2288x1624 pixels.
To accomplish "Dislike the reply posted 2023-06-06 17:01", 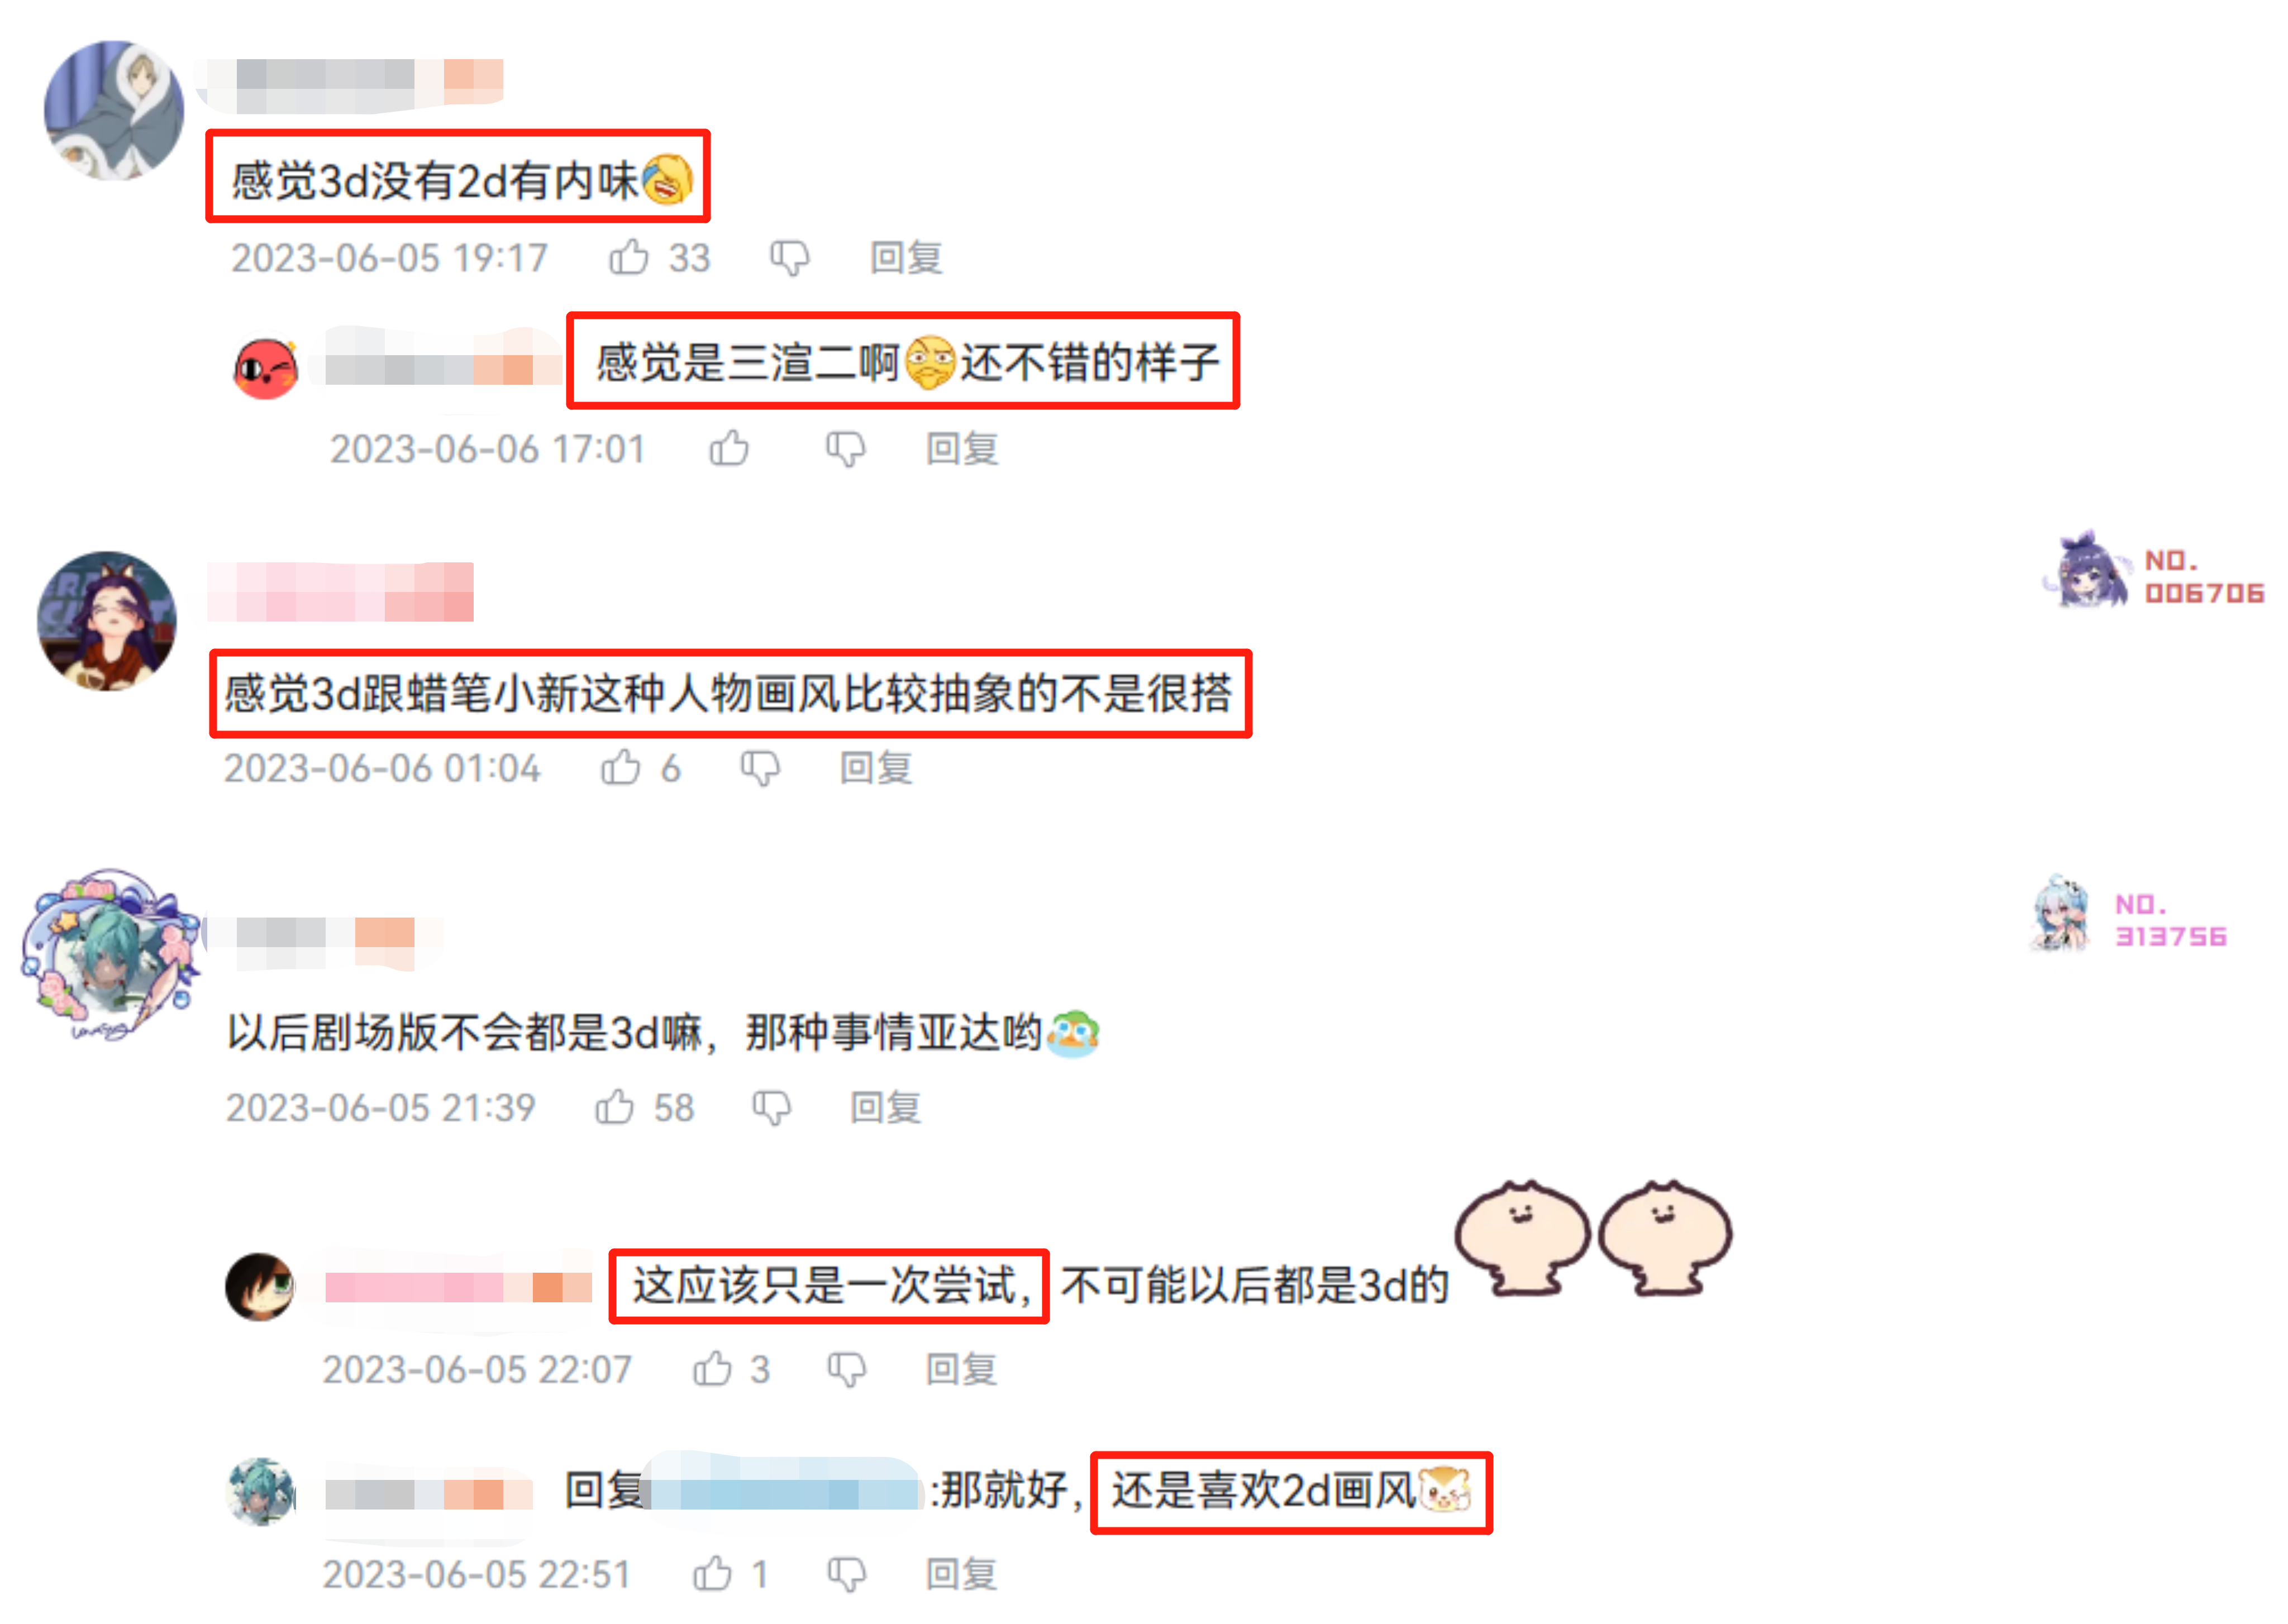I will 845,449.
